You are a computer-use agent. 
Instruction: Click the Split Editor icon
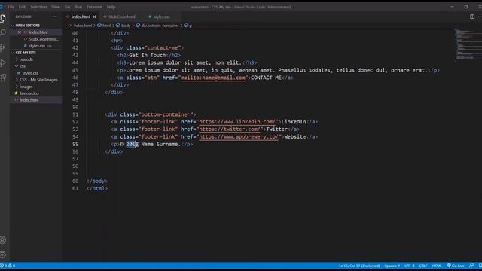tap(472, 17)
